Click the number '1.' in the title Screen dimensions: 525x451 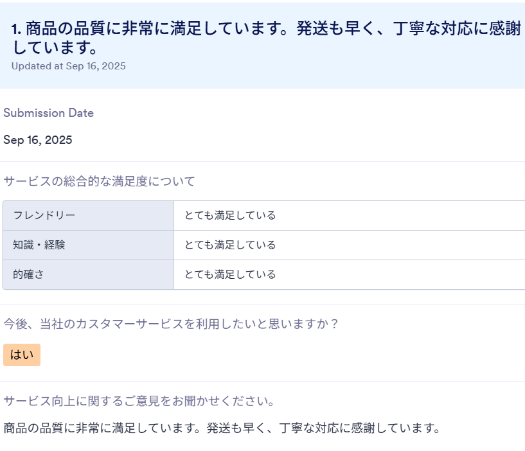[x=17, y=30]
